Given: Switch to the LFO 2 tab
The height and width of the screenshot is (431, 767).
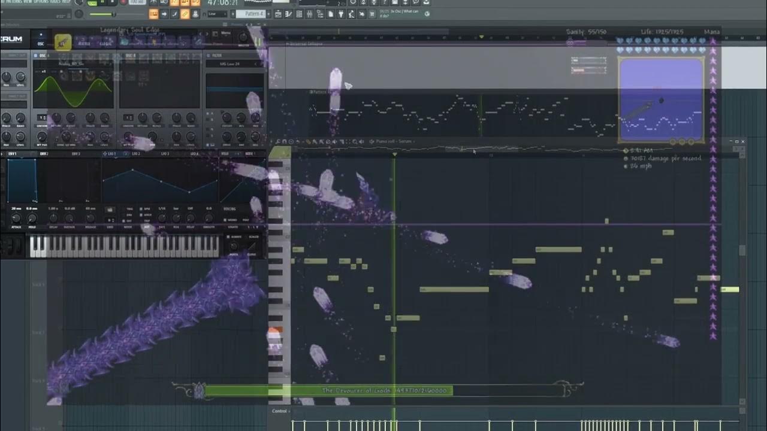Looking at the screenshot, I should (136, 154).
